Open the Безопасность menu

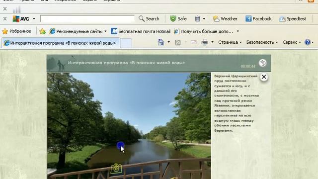coord(262,42)
